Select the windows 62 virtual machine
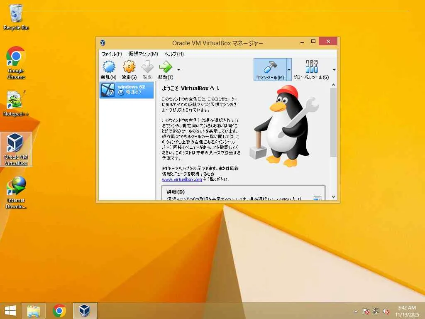This screenshot has width=425, height=319. pyautogui.click(x=127, y=90)
